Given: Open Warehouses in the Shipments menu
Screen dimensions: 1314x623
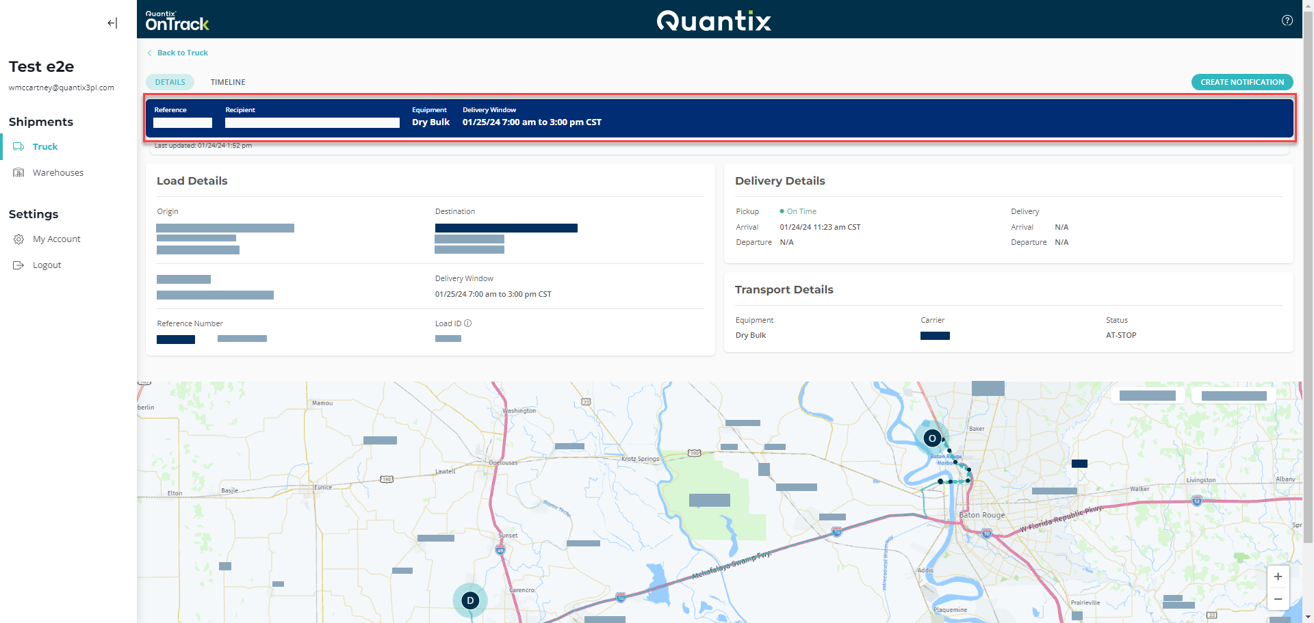Looking at the screenshot, I should click(x=58, y=173).
